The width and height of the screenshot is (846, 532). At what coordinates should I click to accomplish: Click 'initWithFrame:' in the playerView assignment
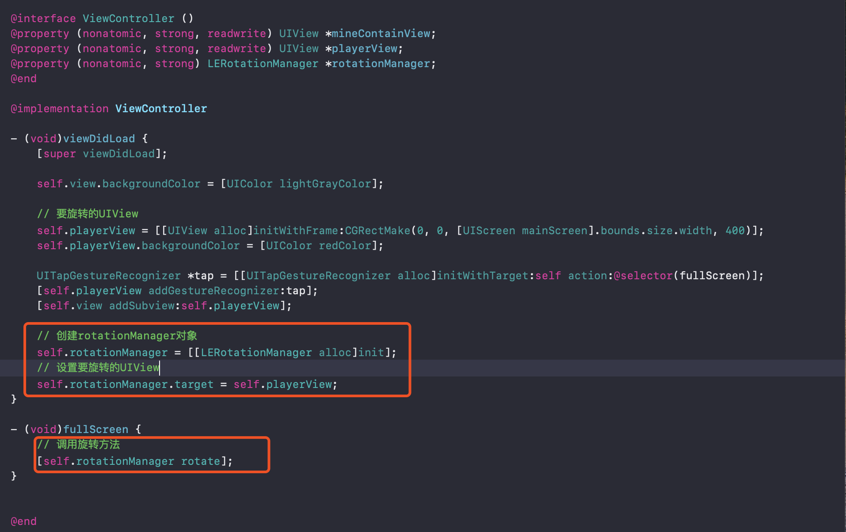click(x=299, y=231)
